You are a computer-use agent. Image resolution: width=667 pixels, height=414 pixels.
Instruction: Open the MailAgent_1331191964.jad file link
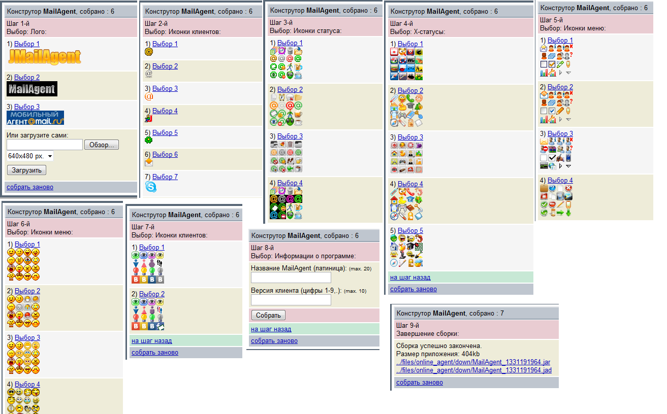point(473,370)
